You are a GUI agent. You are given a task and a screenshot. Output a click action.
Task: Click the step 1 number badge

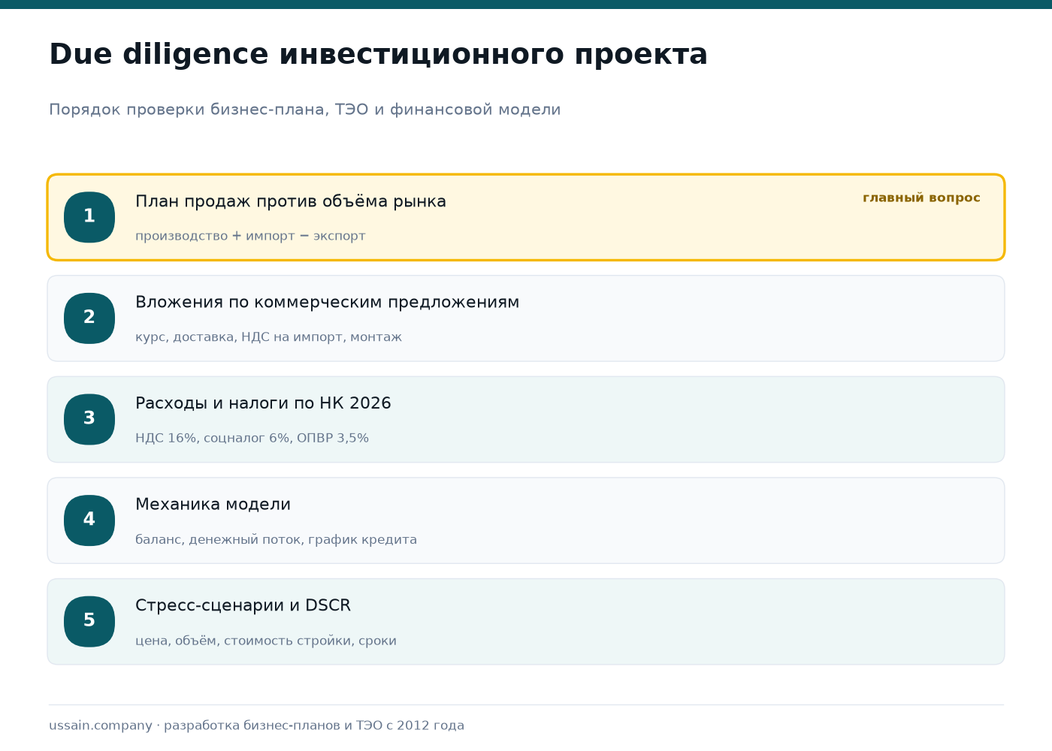[89, 217]
